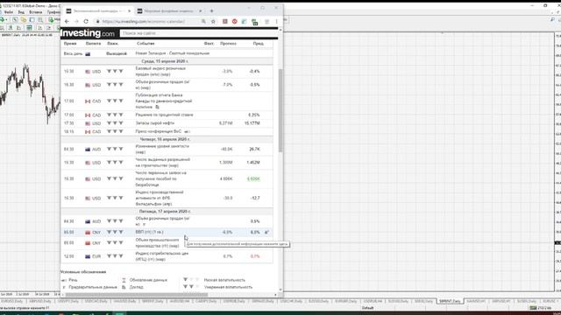Bookmark this page with the star icon
This screenshot has height=315, width=561.
pyautogui.click(x=213, y=21)
